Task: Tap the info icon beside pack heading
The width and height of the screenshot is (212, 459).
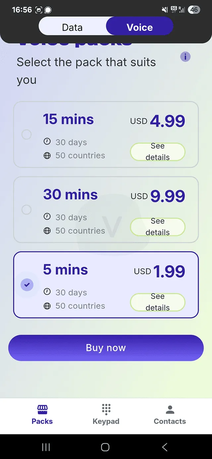Action: click(185, 57)
